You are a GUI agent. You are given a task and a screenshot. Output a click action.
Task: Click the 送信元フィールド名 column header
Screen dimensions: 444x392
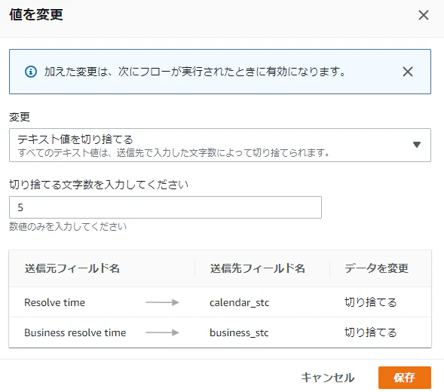coord(72,268)
